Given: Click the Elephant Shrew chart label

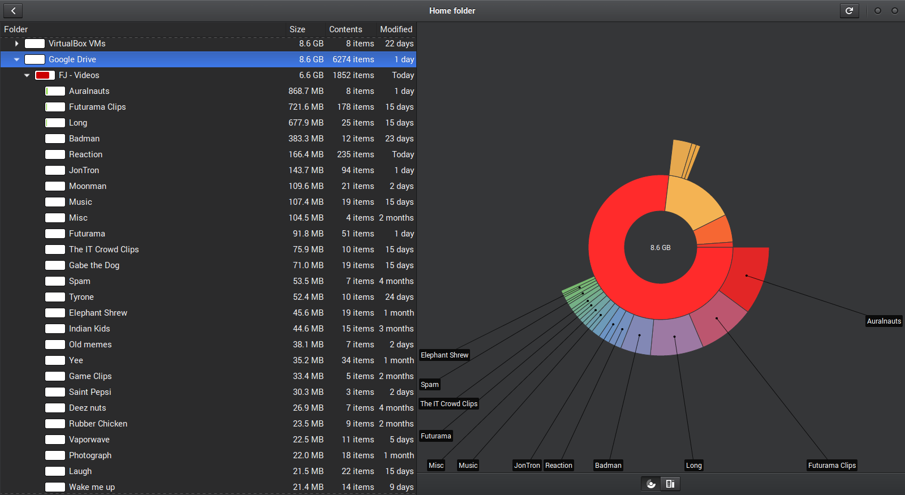Looking at the screenshot, I should [x=444, y=355].
